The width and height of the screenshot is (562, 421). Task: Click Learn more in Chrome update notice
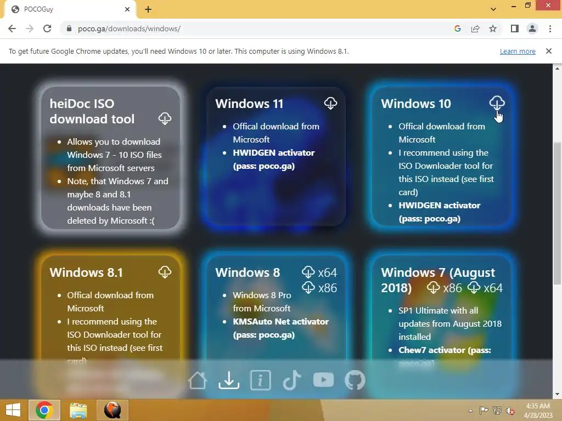(x=518, y=51)
